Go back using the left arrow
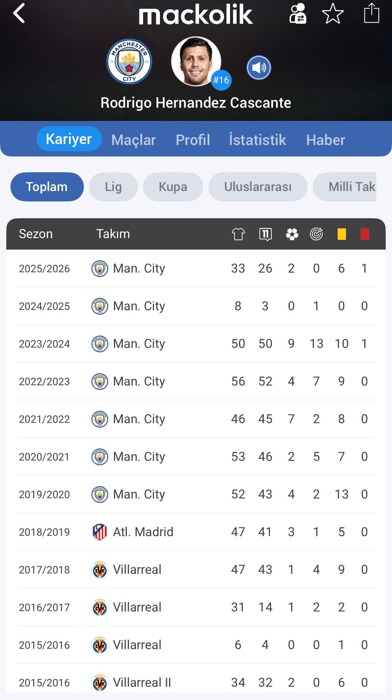Screen dimensions: 392x700 [19, 13]
